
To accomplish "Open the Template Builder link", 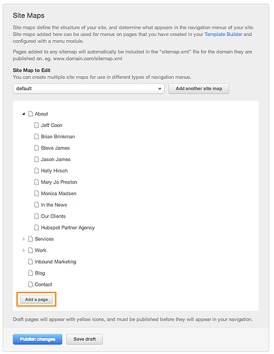I will point(223,34).
